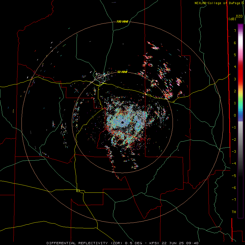The image size is (245, 245).
Task: Click the "DZD" legend title
Action: (239, 16)
